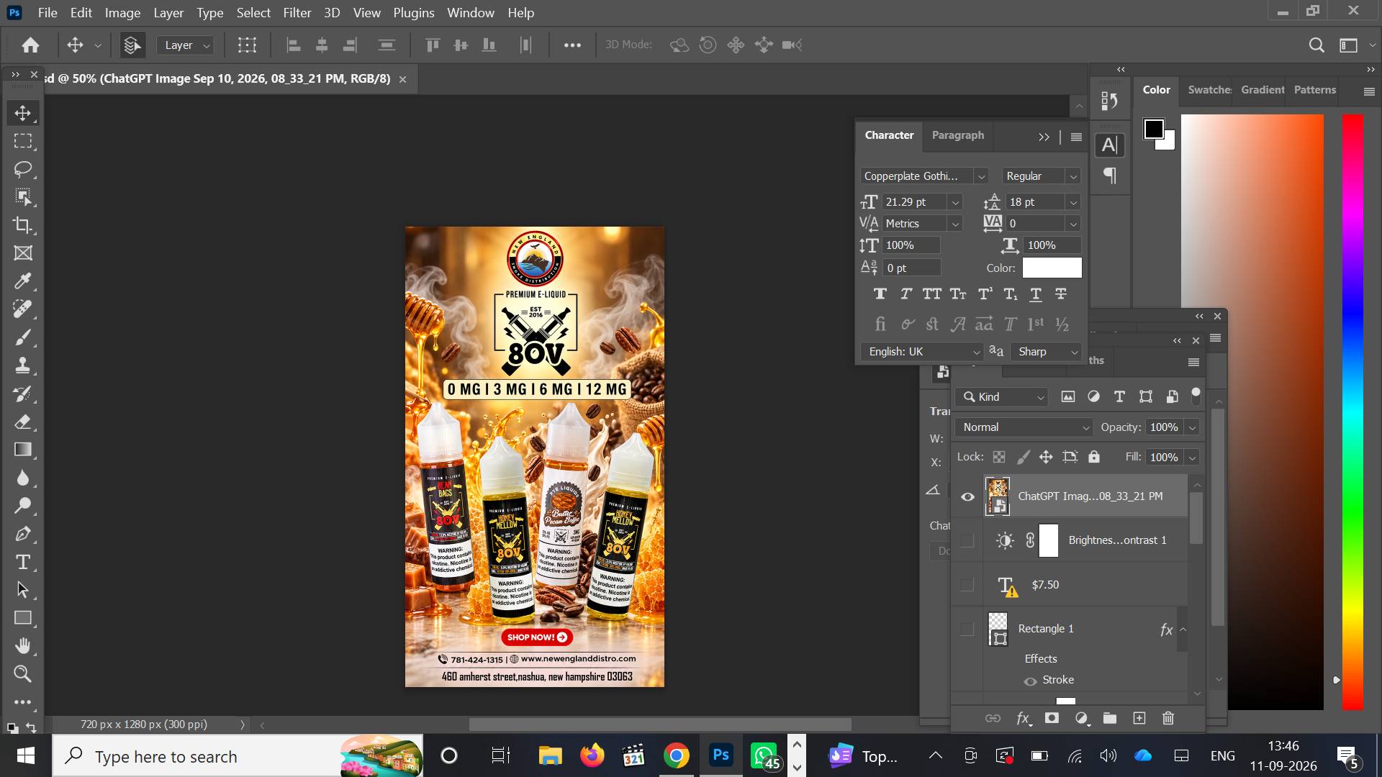Select the Clone Stamp tool
Viewport: 1382px width, 777px height.
coord(23,365)
